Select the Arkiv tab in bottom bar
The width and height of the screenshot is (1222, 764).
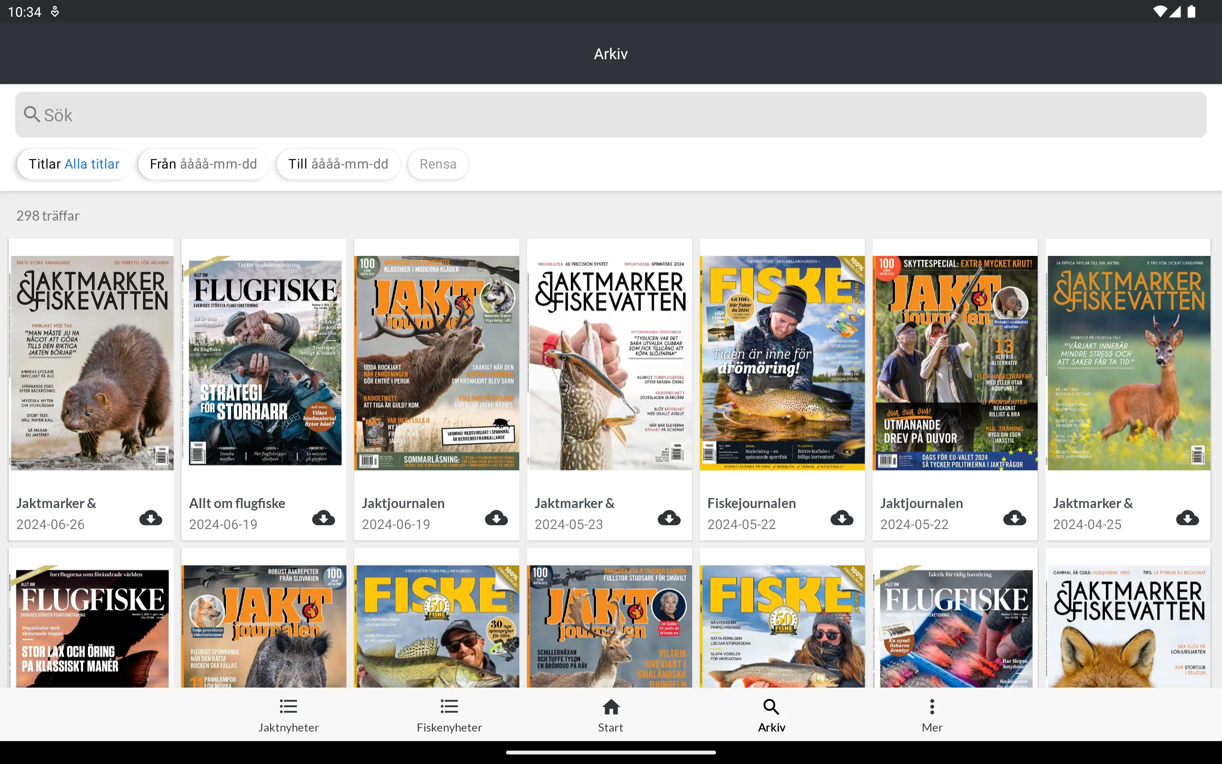[x=771, y=715]
